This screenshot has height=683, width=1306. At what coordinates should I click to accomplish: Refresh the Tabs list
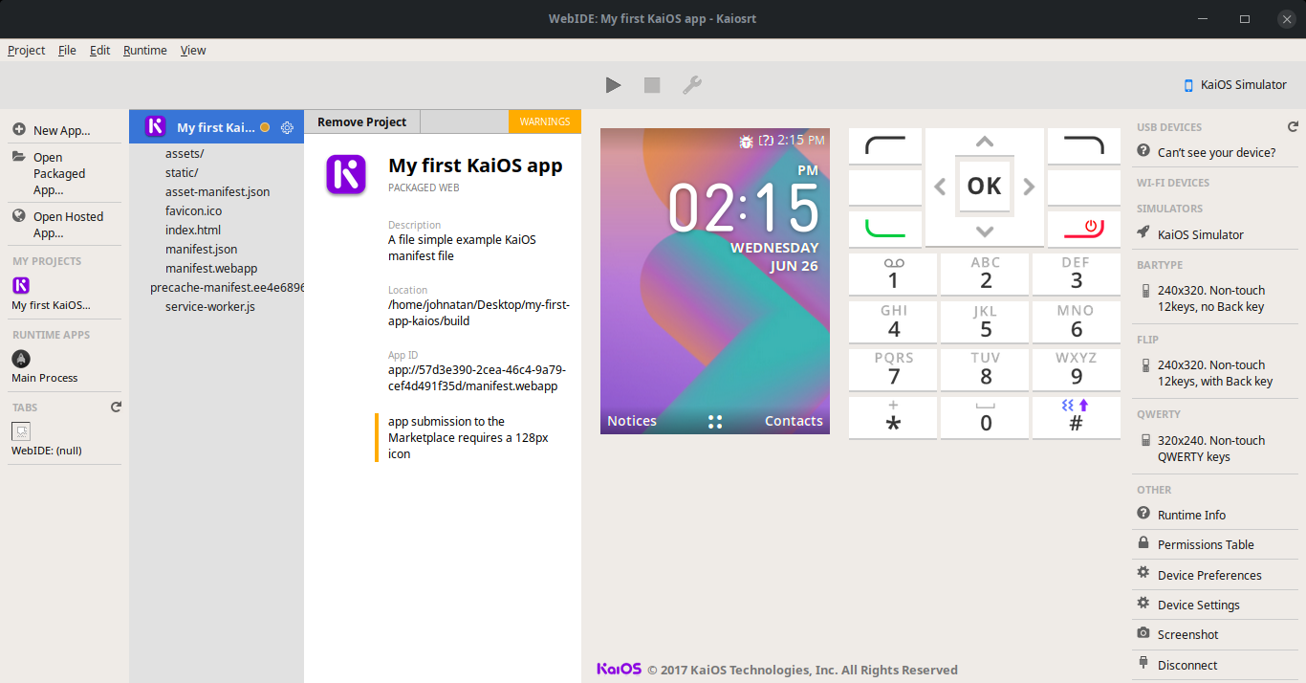pos(116,407)
